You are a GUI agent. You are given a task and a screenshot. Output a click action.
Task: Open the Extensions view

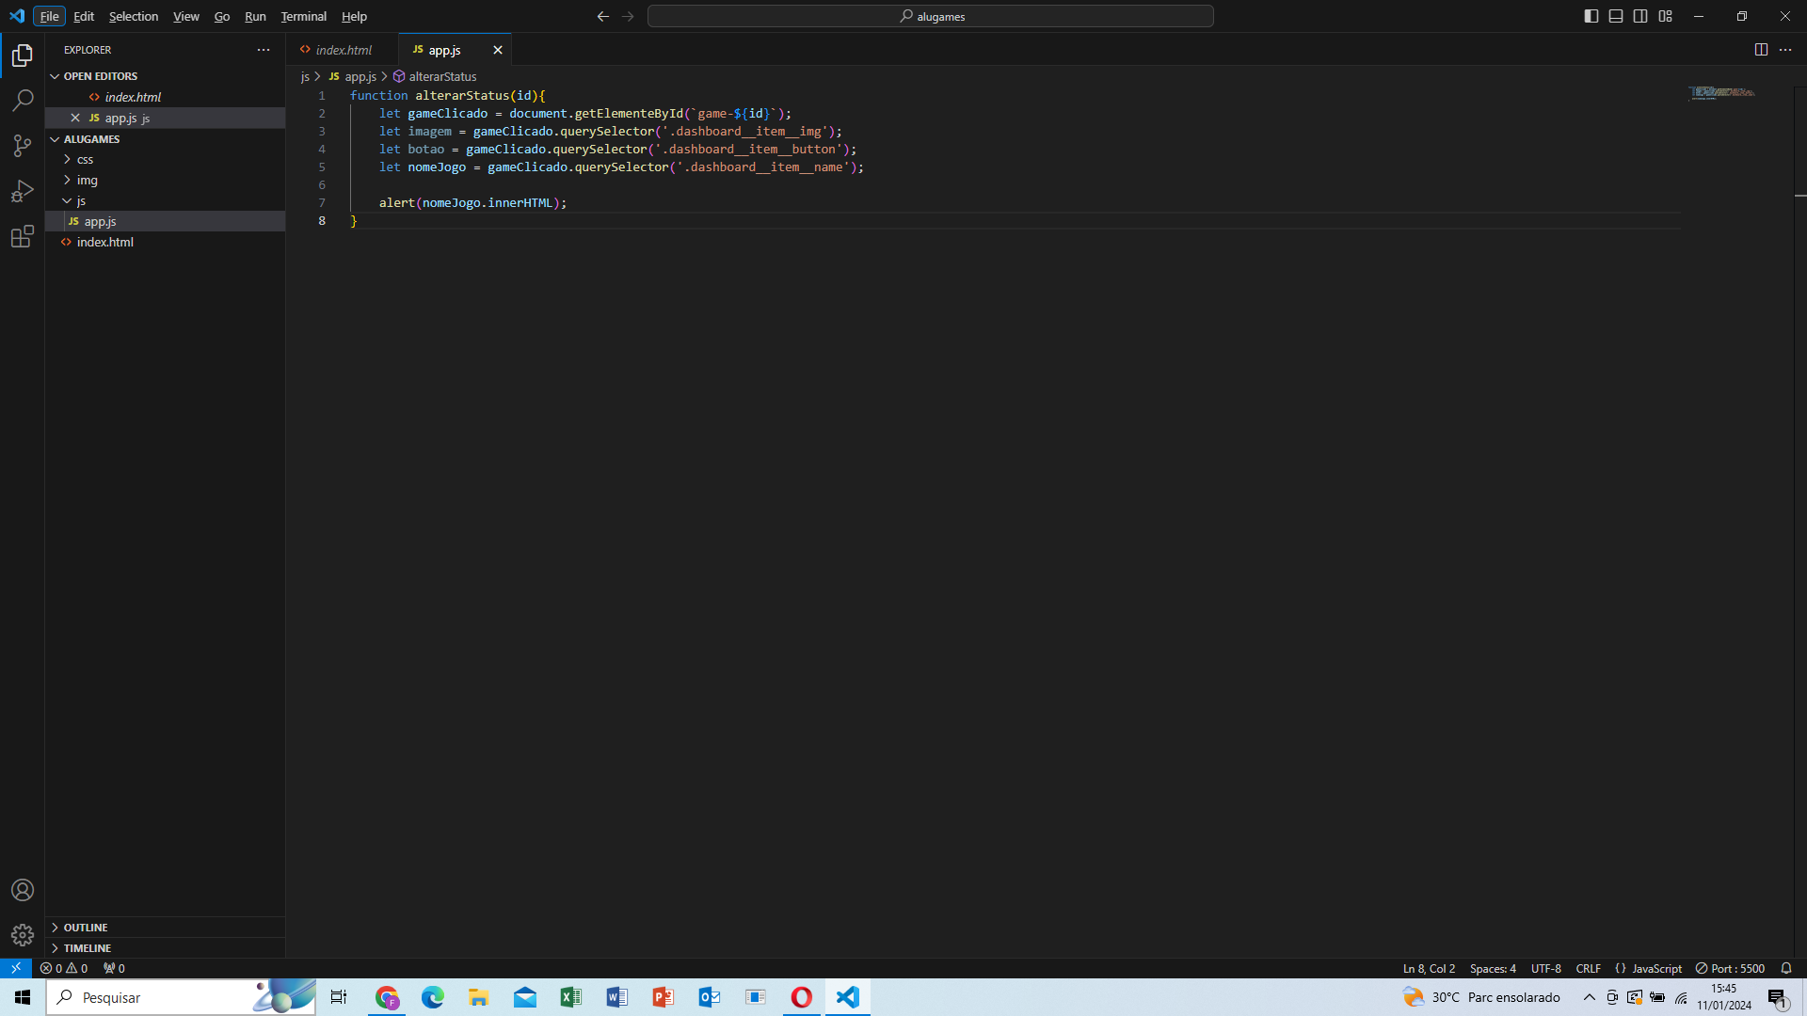tap(23, 236)
